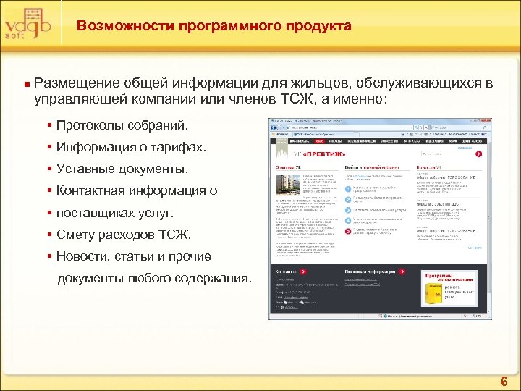Click the Полезная информация footer heading
This screenshot has width=521, height=391.
[x=370, y=272]
